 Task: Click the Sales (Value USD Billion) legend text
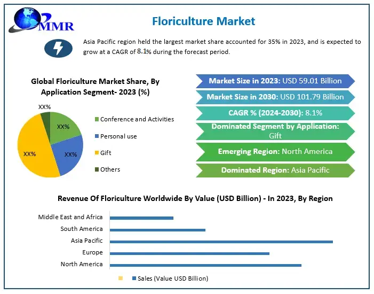pos(173,278)
